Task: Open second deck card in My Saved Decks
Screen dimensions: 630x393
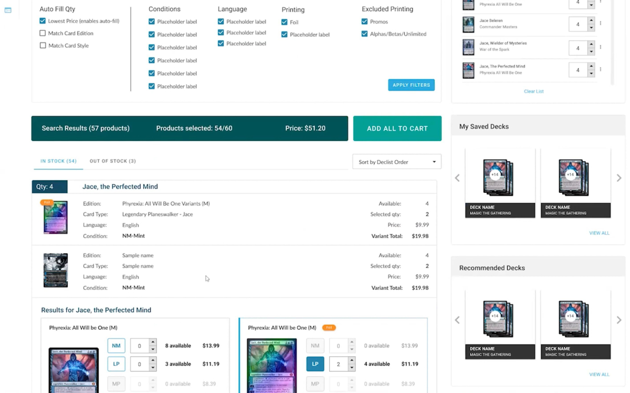Action: (x=575, y=183)
